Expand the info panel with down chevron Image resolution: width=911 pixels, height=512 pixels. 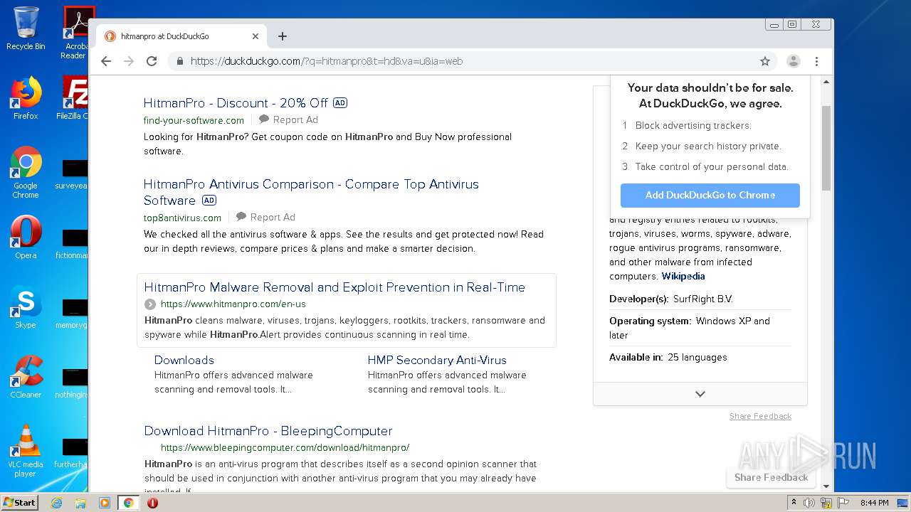[x=700, y=394]
